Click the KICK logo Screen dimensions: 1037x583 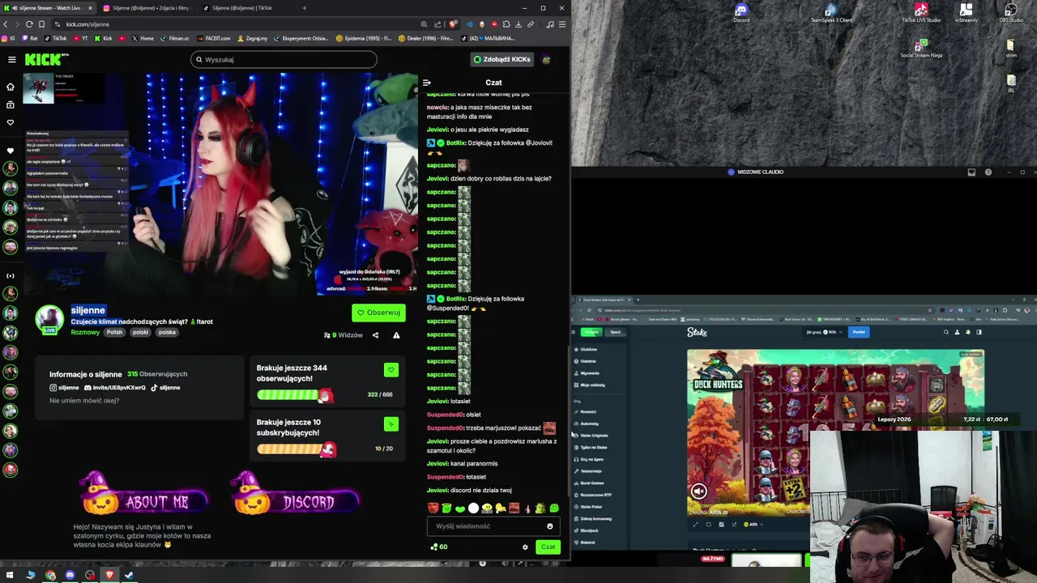[x=45, y=59]
